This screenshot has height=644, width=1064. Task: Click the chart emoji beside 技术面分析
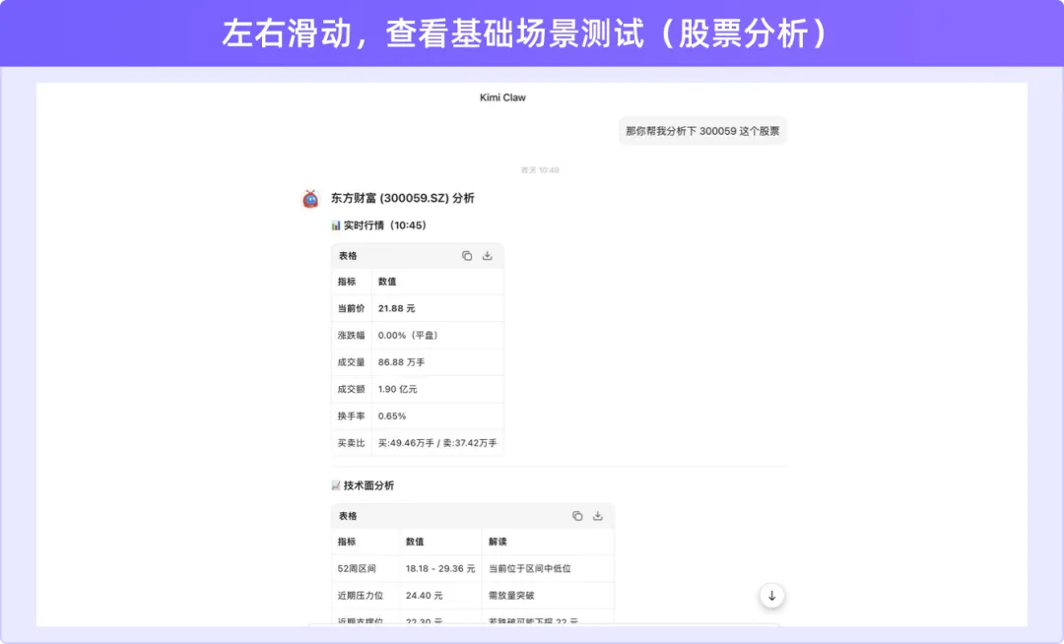[x=335, y=485]
